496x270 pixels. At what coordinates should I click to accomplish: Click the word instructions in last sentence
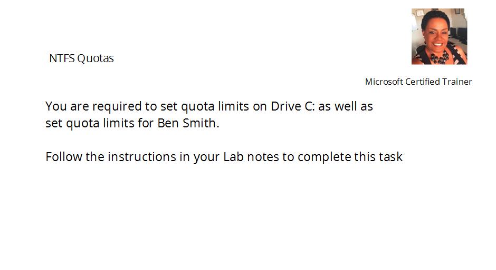click(x=142, y=157)
